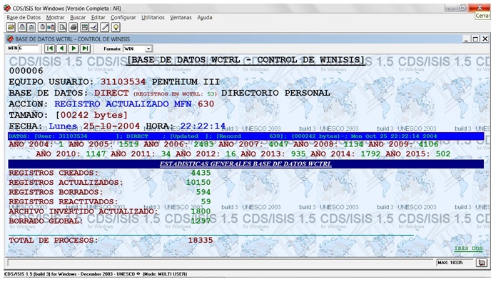Jump to the last record
Viewport: 496px width, 282px height.
point(86,49)
